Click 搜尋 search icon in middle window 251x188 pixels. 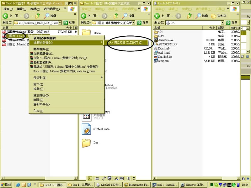pyautogui.click(x=128, y=16)
